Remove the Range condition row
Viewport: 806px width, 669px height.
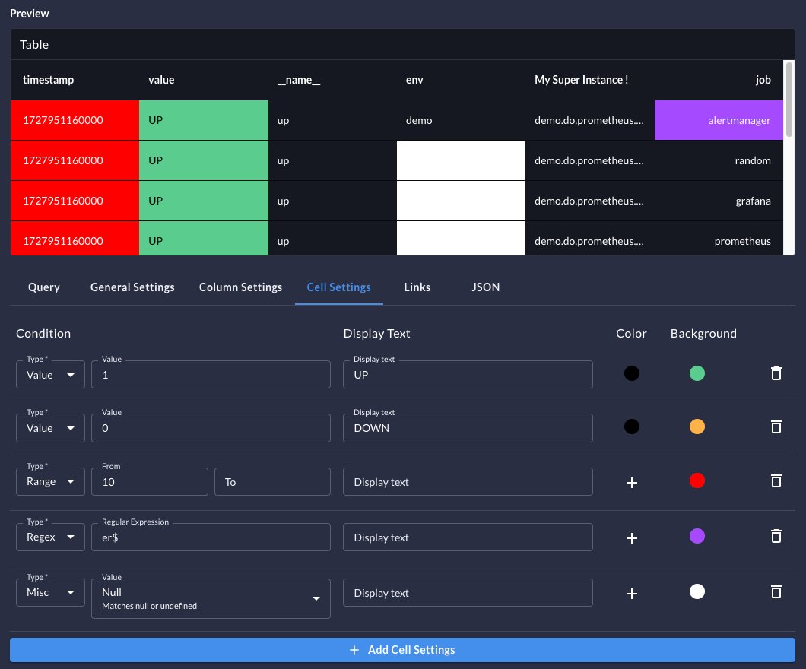tap(776, 481)
